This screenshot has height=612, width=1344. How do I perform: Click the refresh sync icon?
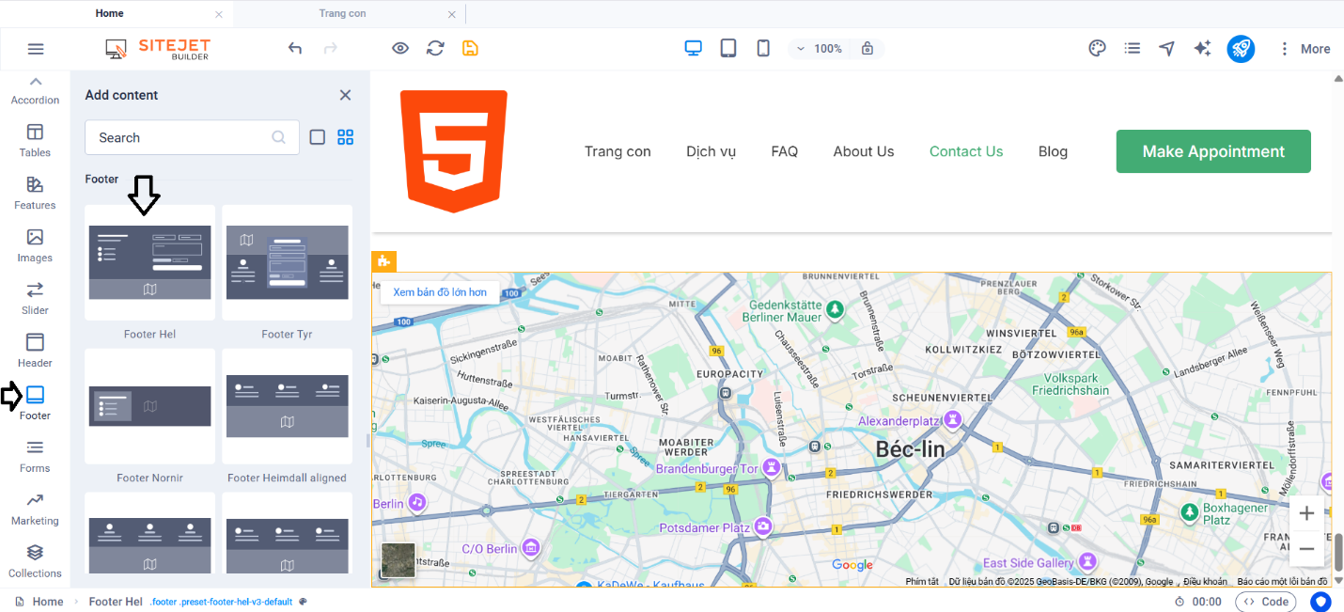click(x=435, y=49)
